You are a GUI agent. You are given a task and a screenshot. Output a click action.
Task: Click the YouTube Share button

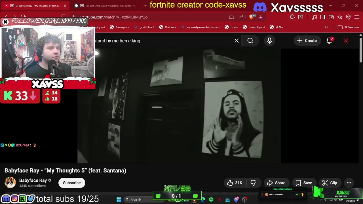276,183
